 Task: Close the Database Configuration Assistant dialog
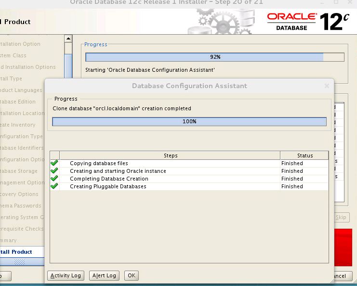327,86
